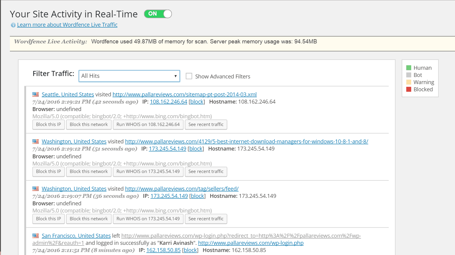Open Seattle, United States location link
Screen dimensions: 455x255
pos(68,95)
